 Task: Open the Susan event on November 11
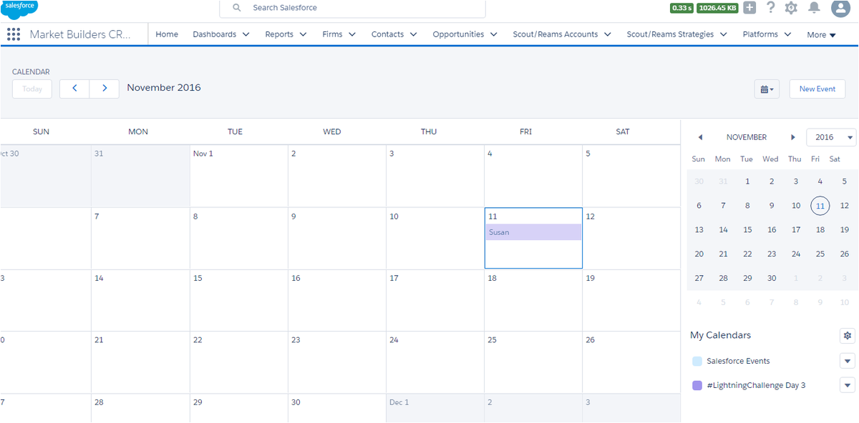533,232
